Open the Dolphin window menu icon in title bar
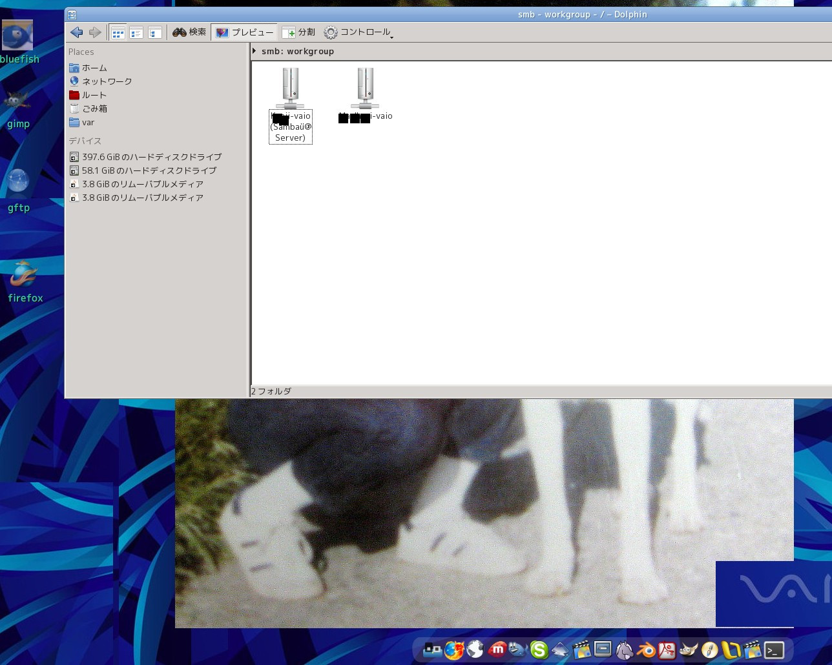 pyautogui.click(x=72, y=14)
